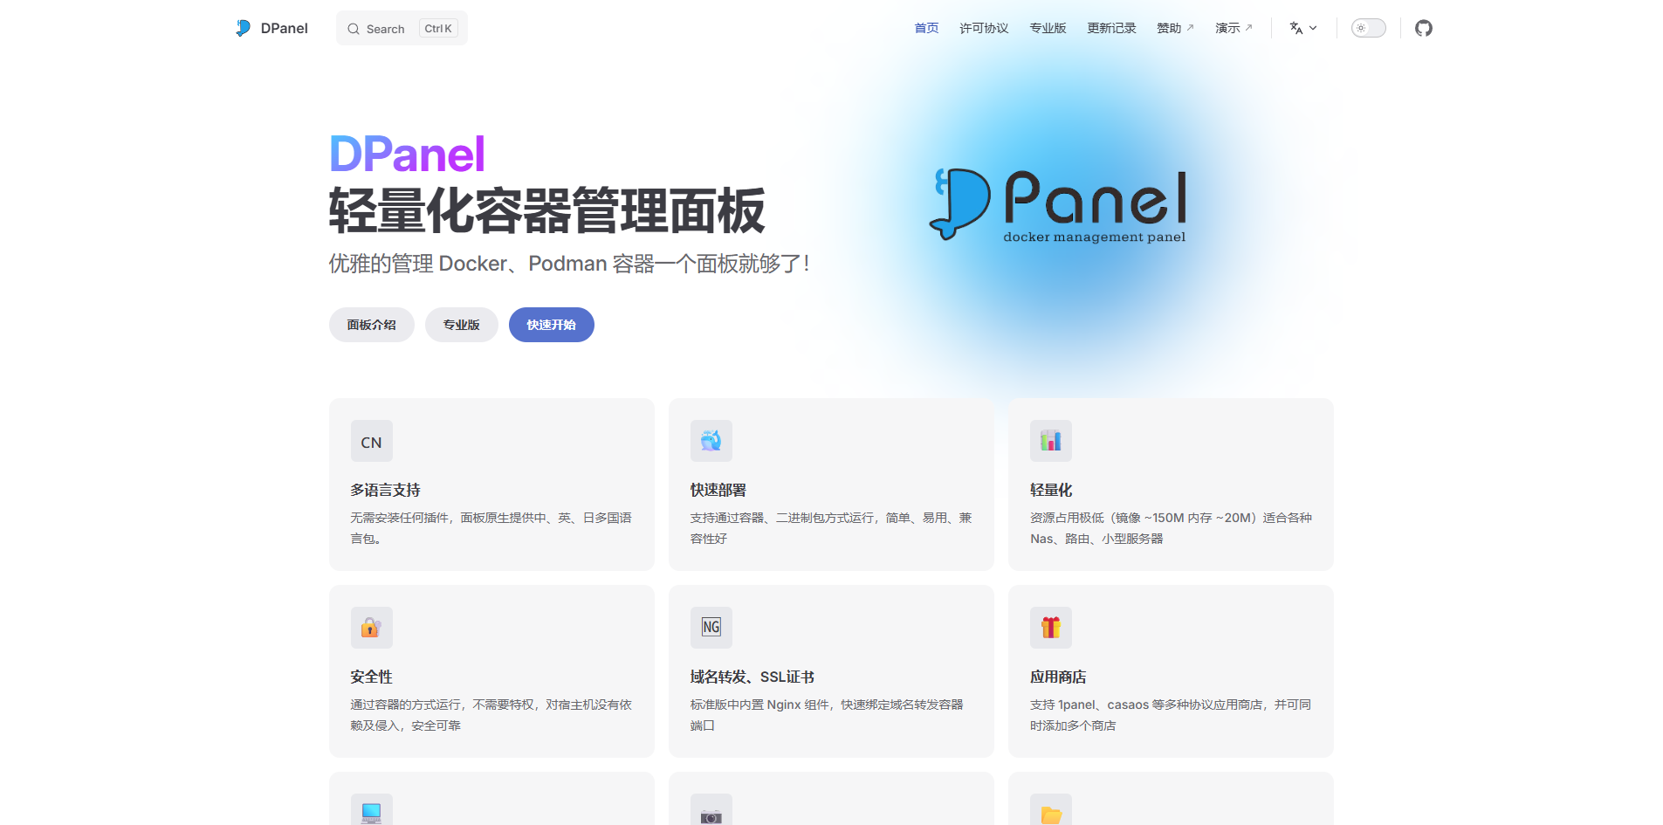Click the search magnifier icon
Viewport: 1663px width, 825px height.
[x=354, y=29]
